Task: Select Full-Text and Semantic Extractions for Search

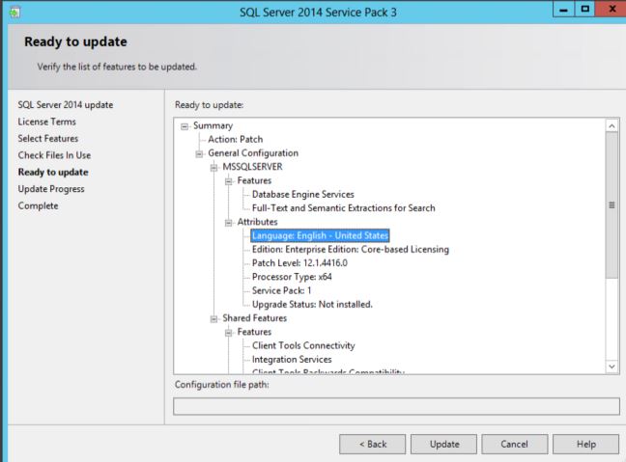Action: click(x=343, y=208)
